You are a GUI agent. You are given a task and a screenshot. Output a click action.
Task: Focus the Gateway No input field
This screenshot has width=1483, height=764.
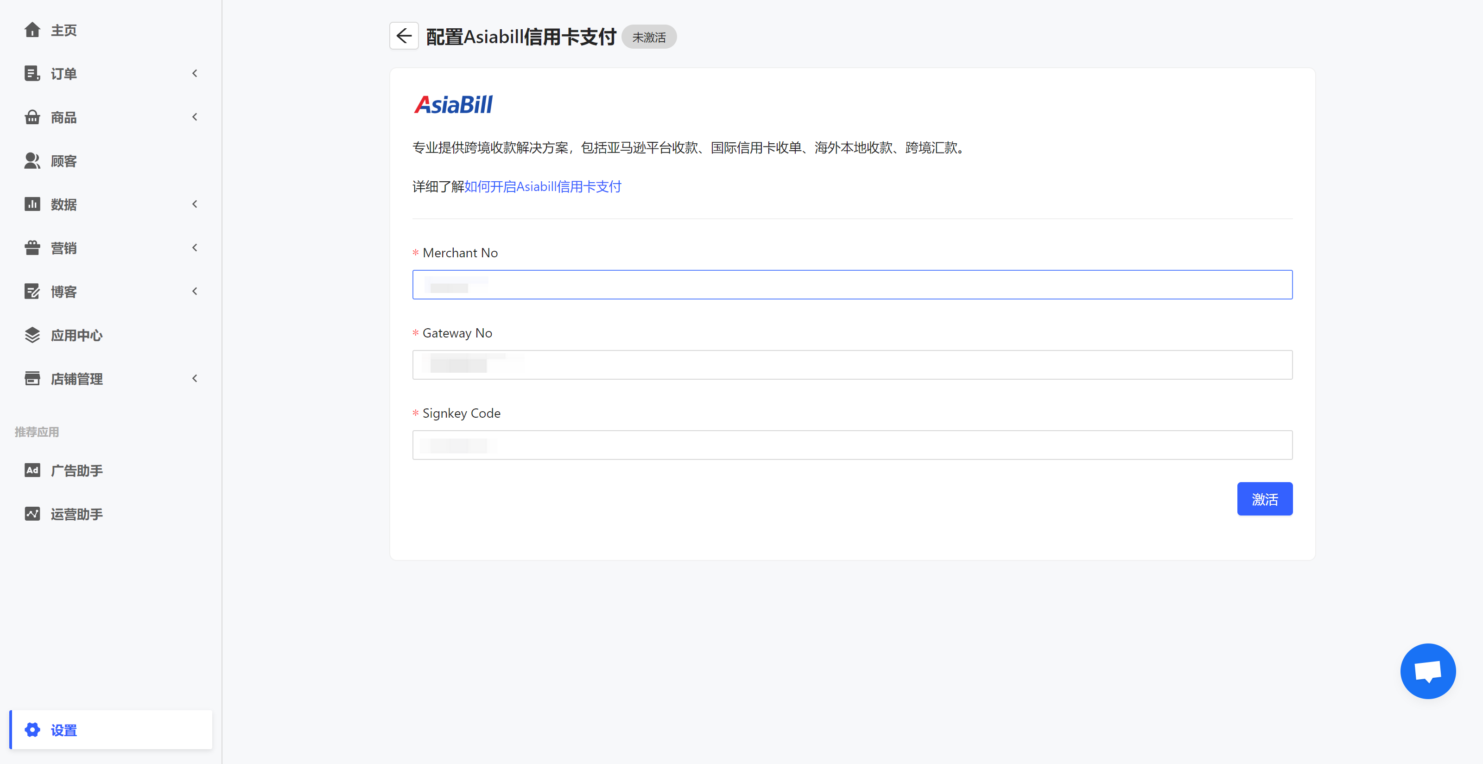852,364
